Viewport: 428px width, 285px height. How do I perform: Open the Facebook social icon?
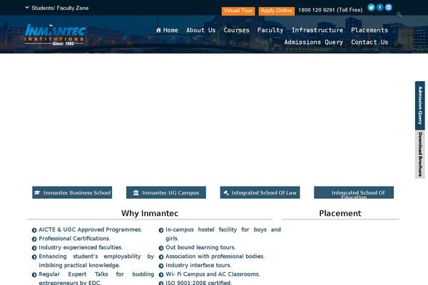coord(379,7)
